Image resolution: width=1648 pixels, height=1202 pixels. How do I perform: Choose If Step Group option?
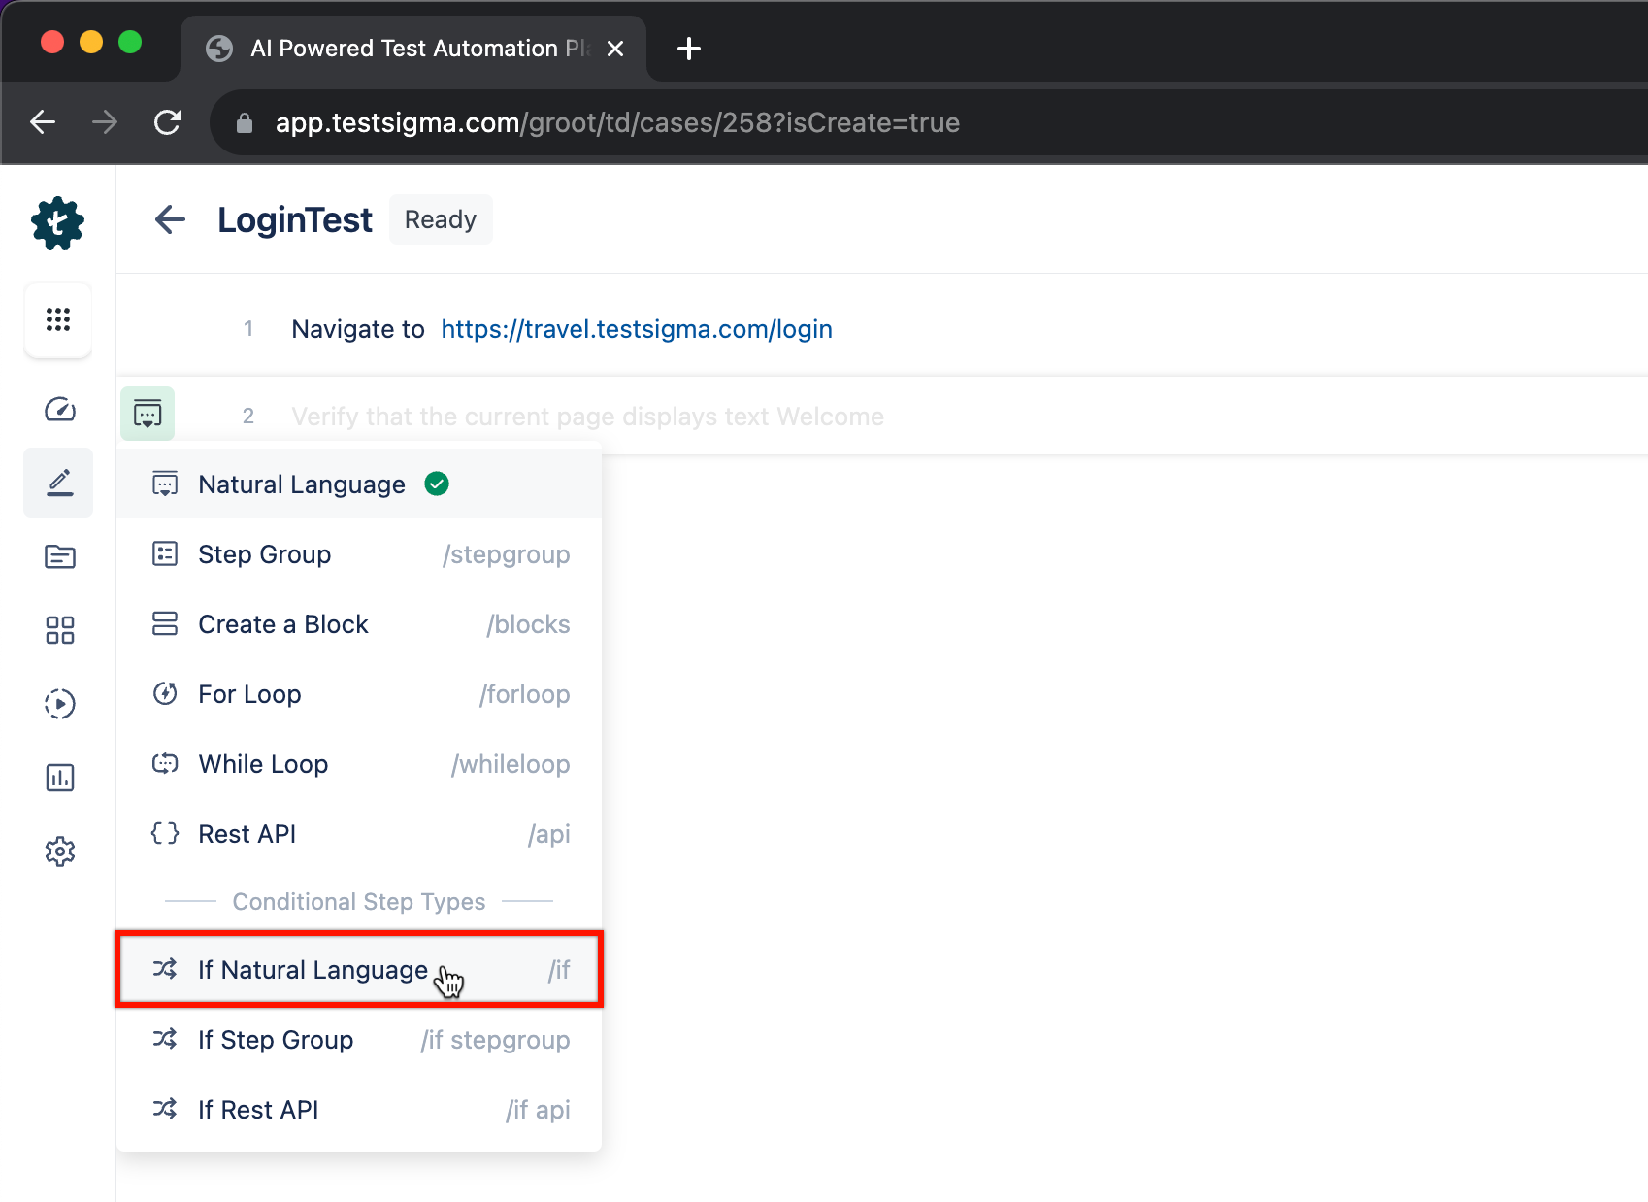tap(359, 1040)
